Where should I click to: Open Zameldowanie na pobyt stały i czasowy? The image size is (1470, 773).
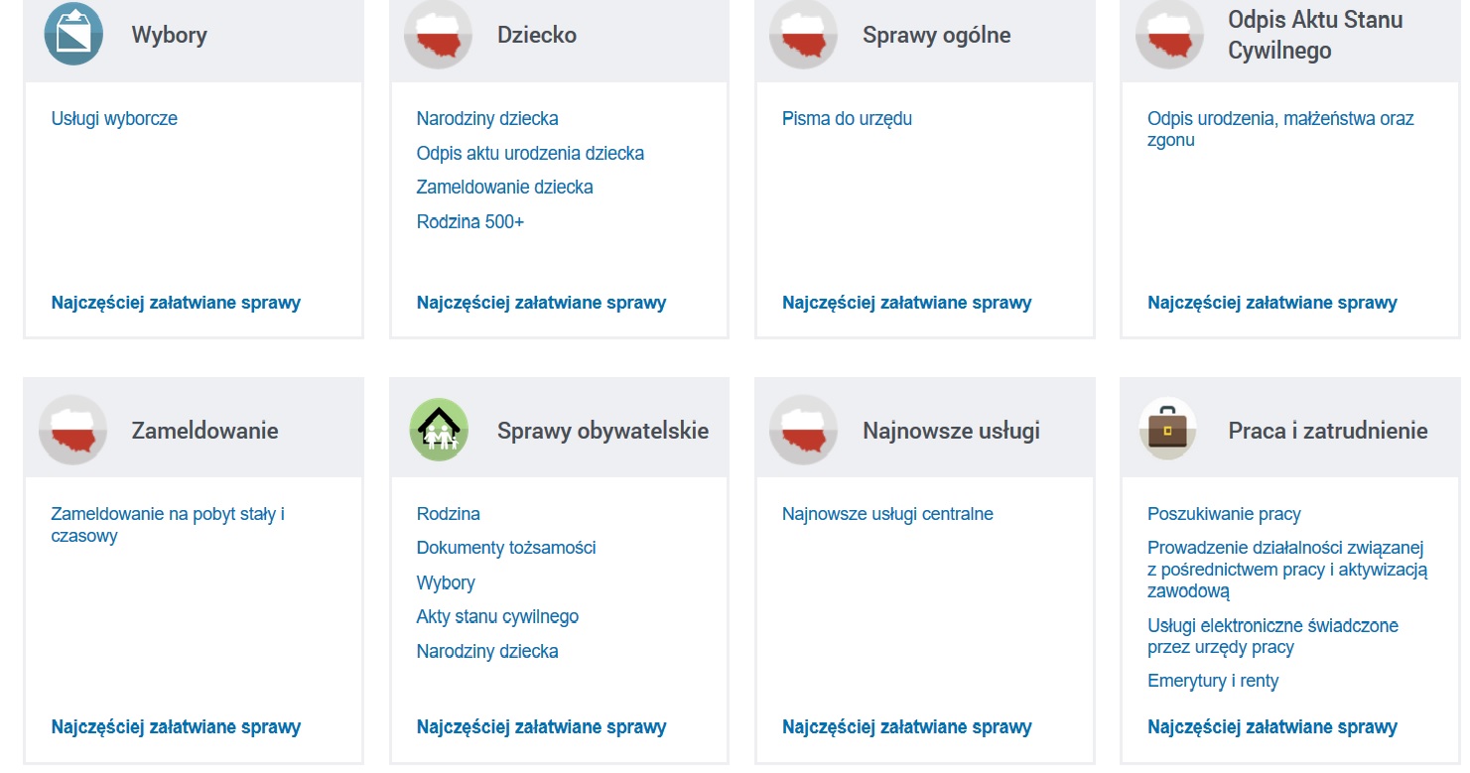click(x=168, y=525)
